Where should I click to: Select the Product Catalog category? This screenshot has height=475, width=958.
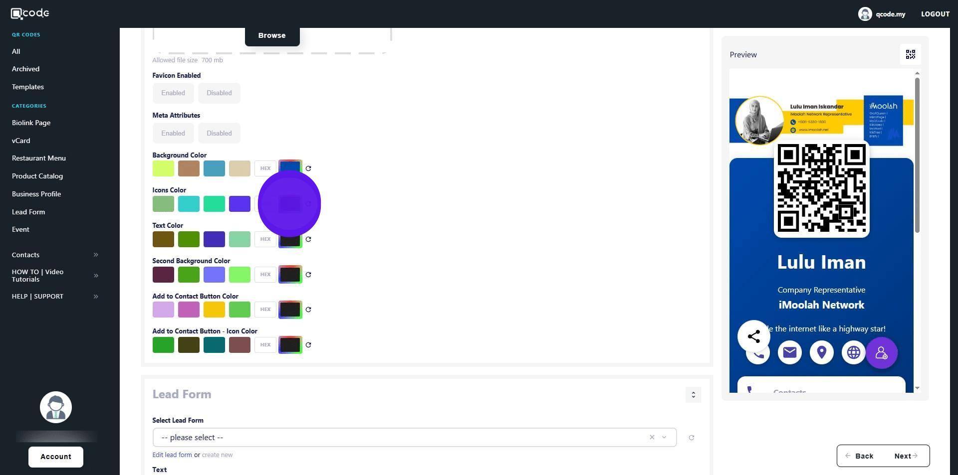[x=37, y=176]
